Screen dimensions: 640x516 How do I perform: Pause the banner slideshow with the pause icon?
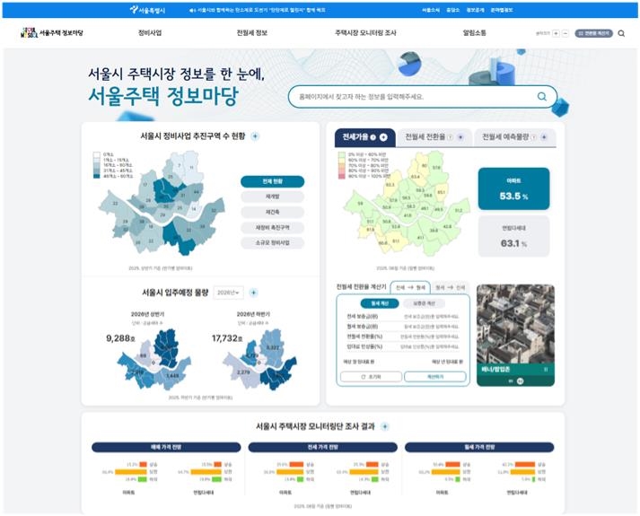546,370
